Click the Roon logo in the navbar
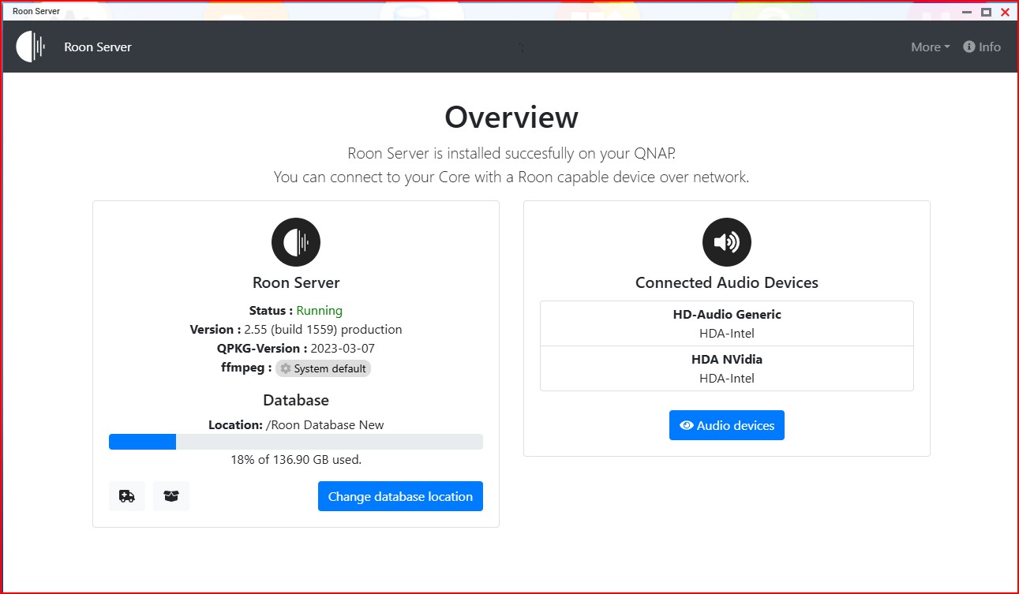The image size is (1019, 594). (x=31, y=47)
